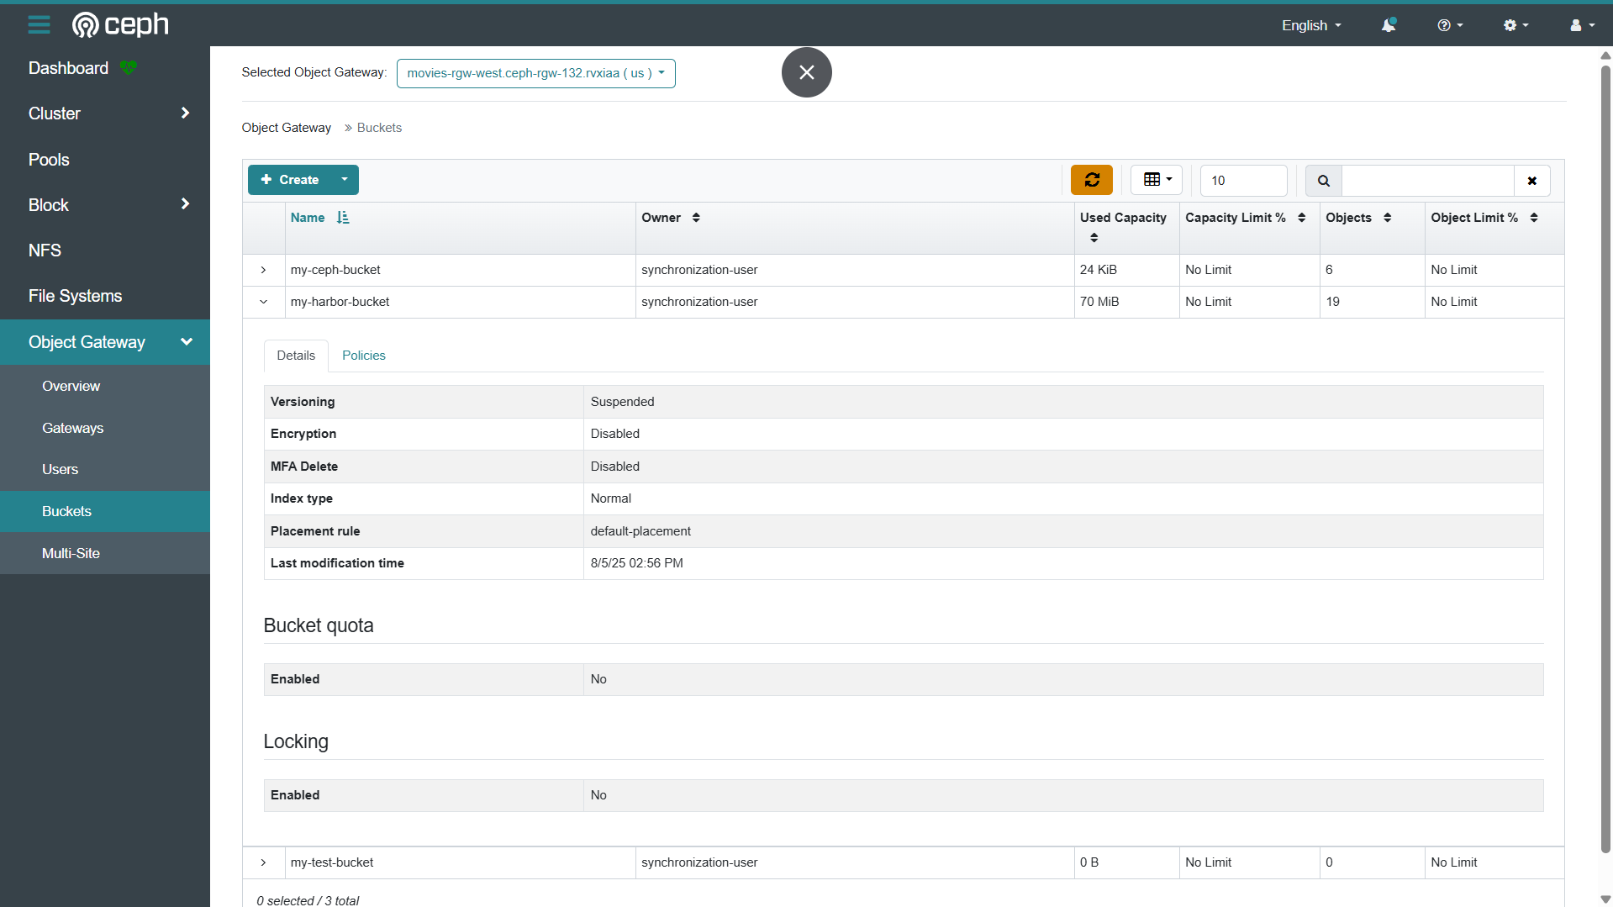1613x907 pixels.
Task: Open the user profile menu
Action: pyautogui.click(x=1582, y=25)
